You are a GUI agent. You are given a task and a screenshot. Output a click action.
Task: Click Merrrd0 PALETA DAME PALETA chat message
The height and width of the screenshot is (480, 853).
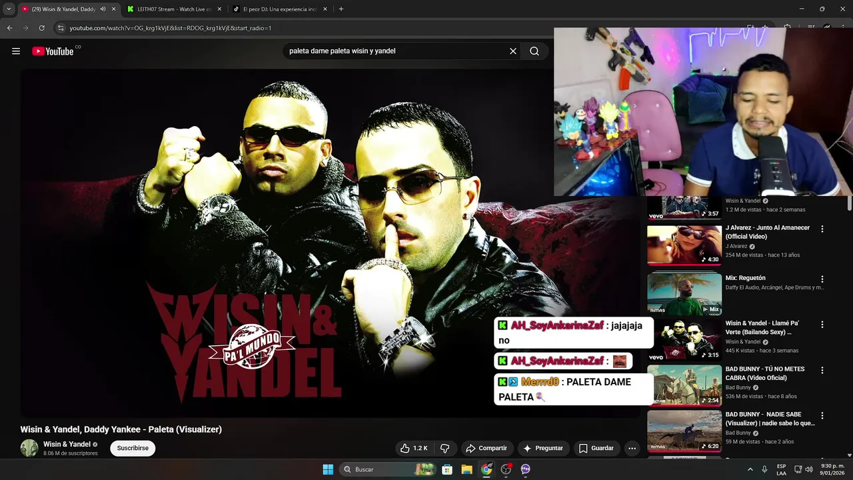click(x=574, y=389)
